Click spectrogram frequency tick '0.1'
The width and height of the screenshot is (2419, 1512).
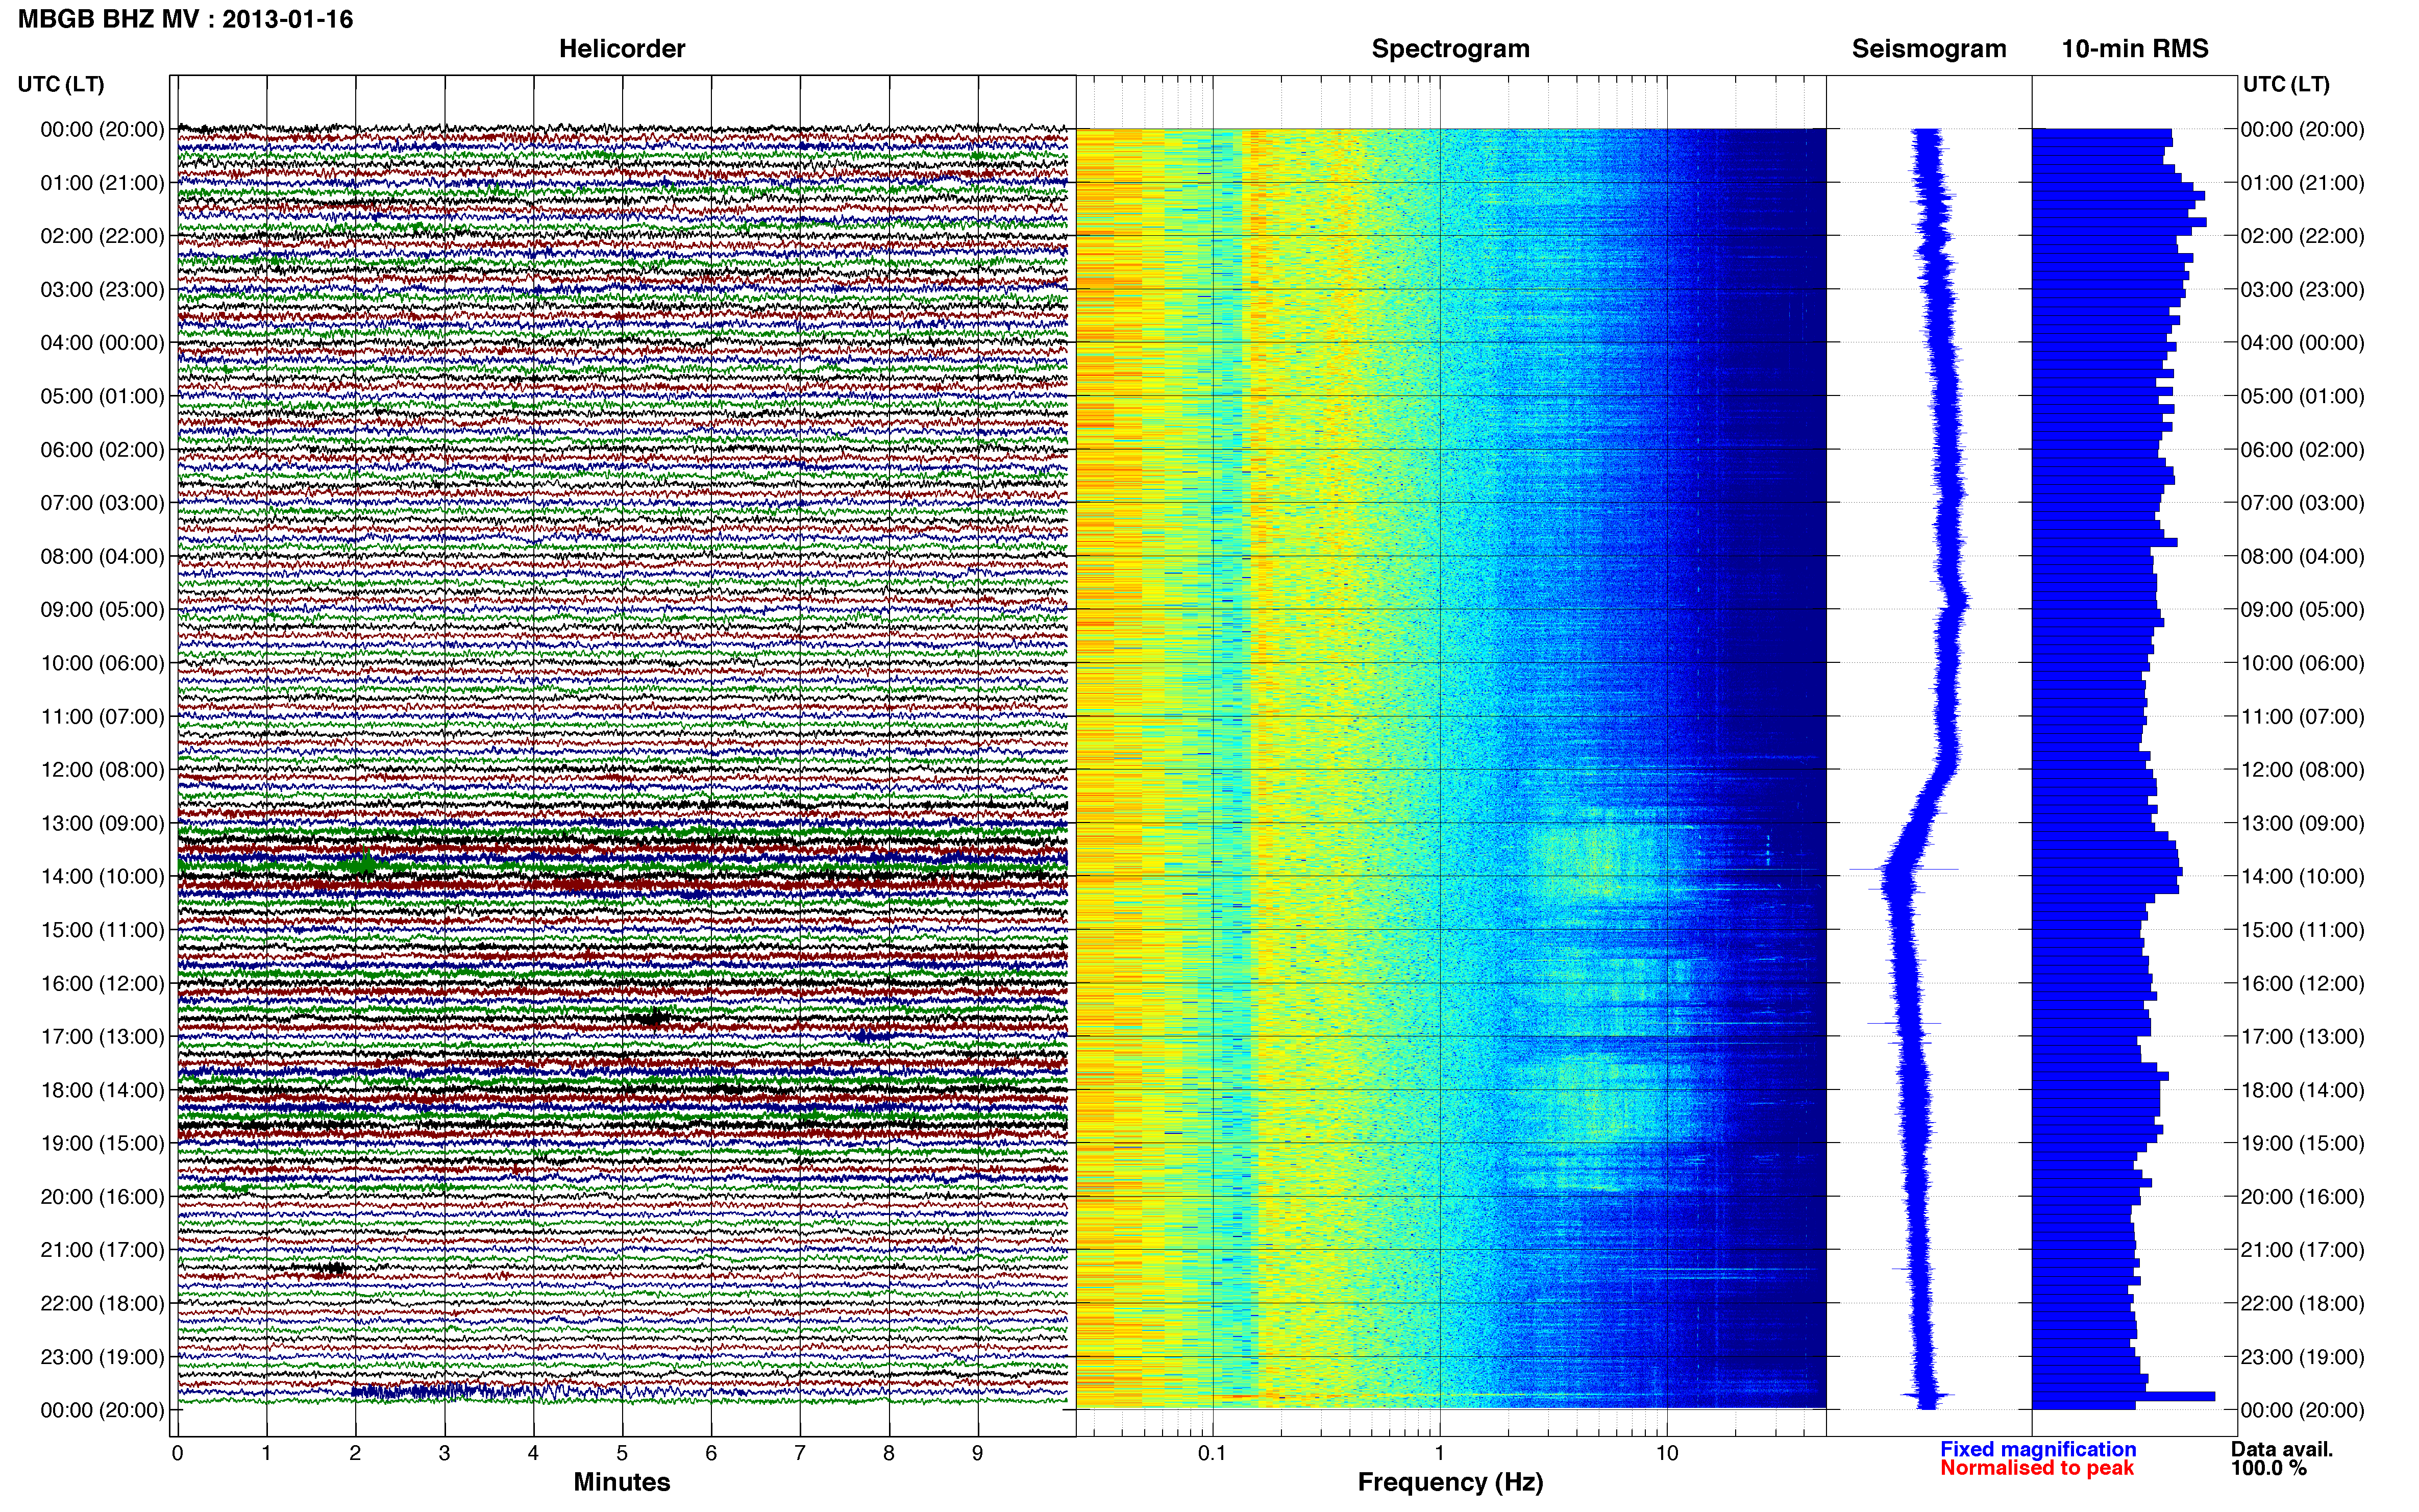pos(1212,1454)
